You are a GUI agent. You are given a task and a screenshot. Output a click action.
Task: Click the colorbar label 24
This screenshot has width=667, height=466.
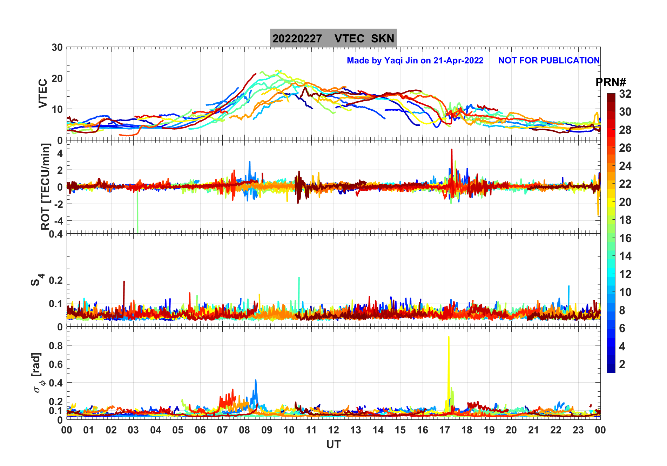625,166
